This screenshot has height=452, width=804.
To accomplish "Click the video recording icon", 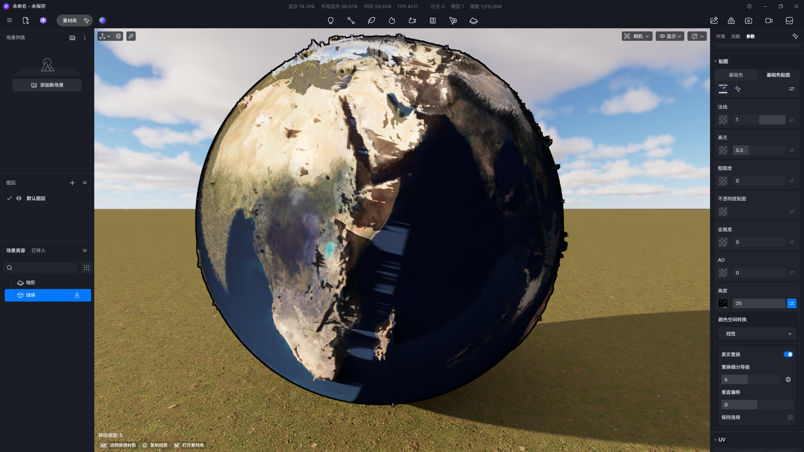I will coord(769,21).
